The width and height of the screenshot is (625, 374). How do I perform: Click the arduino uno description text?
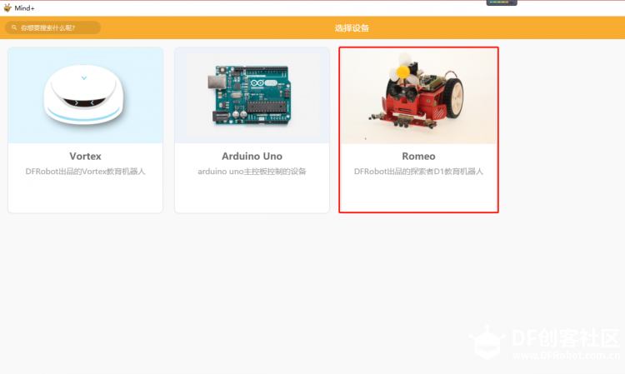click(252, 172)
